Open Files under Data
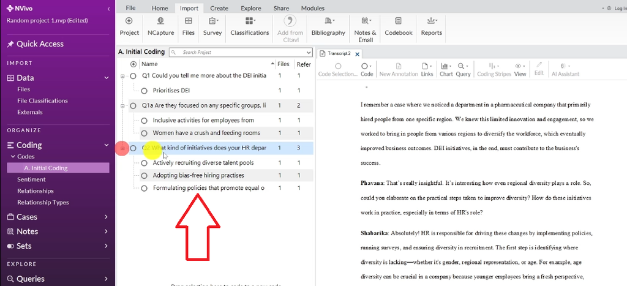Image resolution: width=627 pixels, height=286 pixels. tap(24, 89)
